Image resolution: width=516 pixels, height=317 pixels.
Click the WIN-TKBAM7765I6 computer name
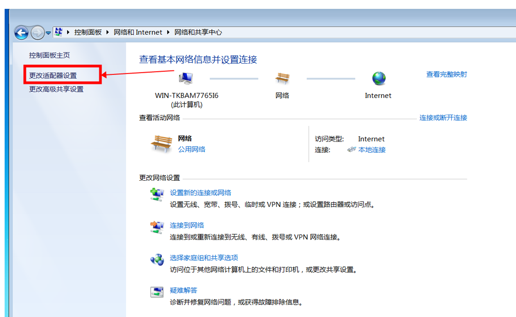click(x=186, y=96)
